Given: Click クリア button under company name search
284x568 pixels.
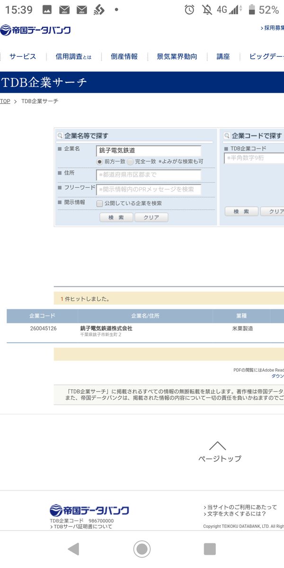Looking at the screenshot, I should [x=151, y=217].
